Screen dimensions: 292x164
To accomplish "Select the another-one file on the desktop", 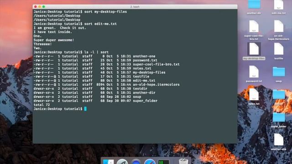I will 279,140.
